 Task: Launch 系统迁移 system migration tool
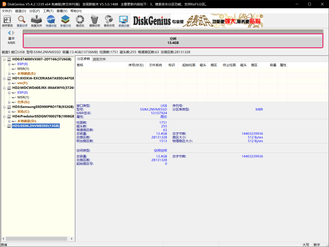(x=123, y=21)
